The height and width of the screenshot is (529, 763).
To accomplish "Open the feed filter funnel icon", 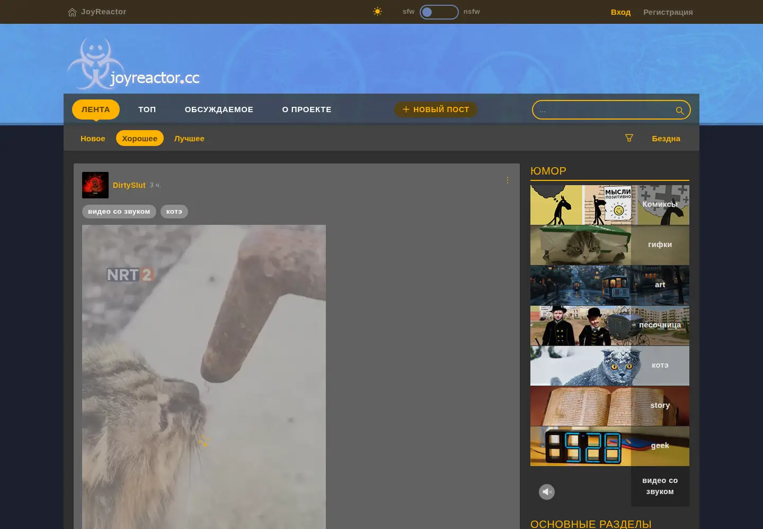I will click(629, 138).
